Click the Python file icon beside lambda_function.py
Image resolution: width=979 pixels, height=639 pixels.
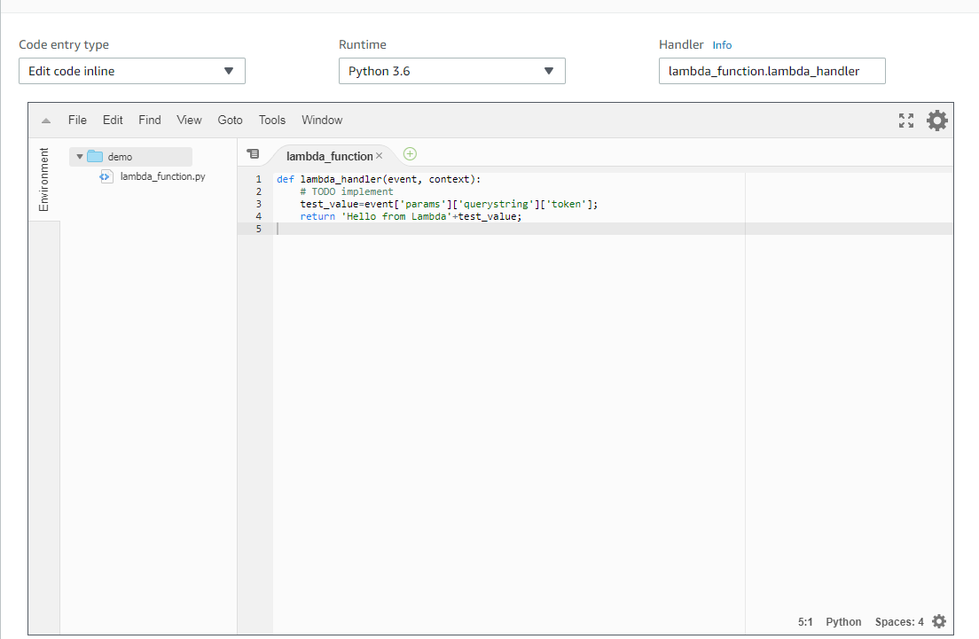106,175
